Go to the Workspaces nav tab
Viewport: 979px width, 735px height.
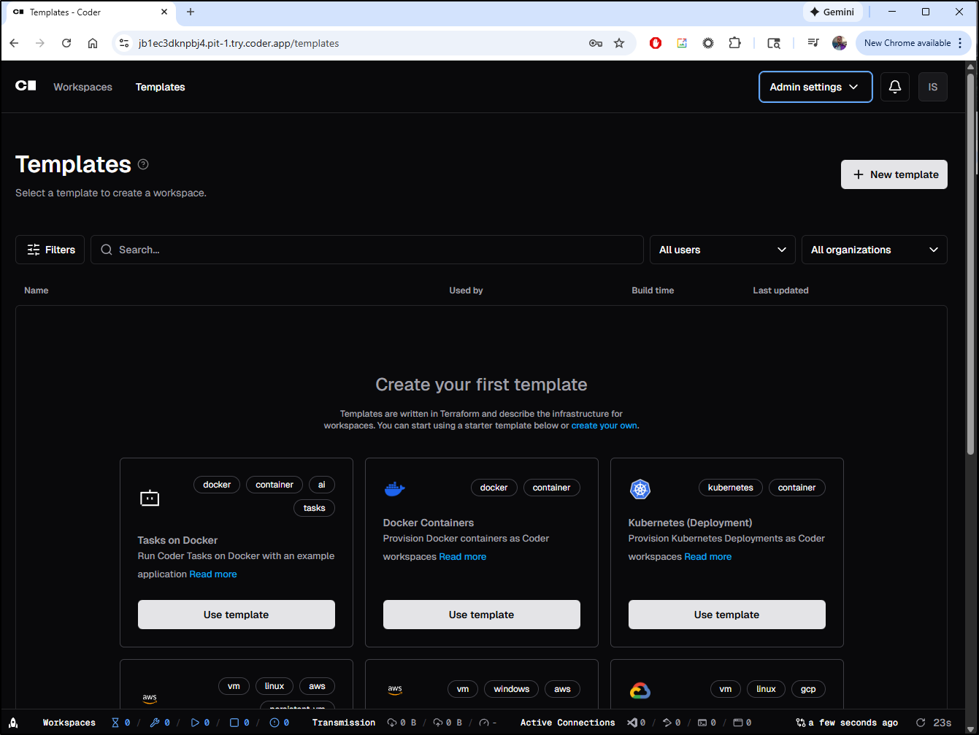tap(82, 87)
